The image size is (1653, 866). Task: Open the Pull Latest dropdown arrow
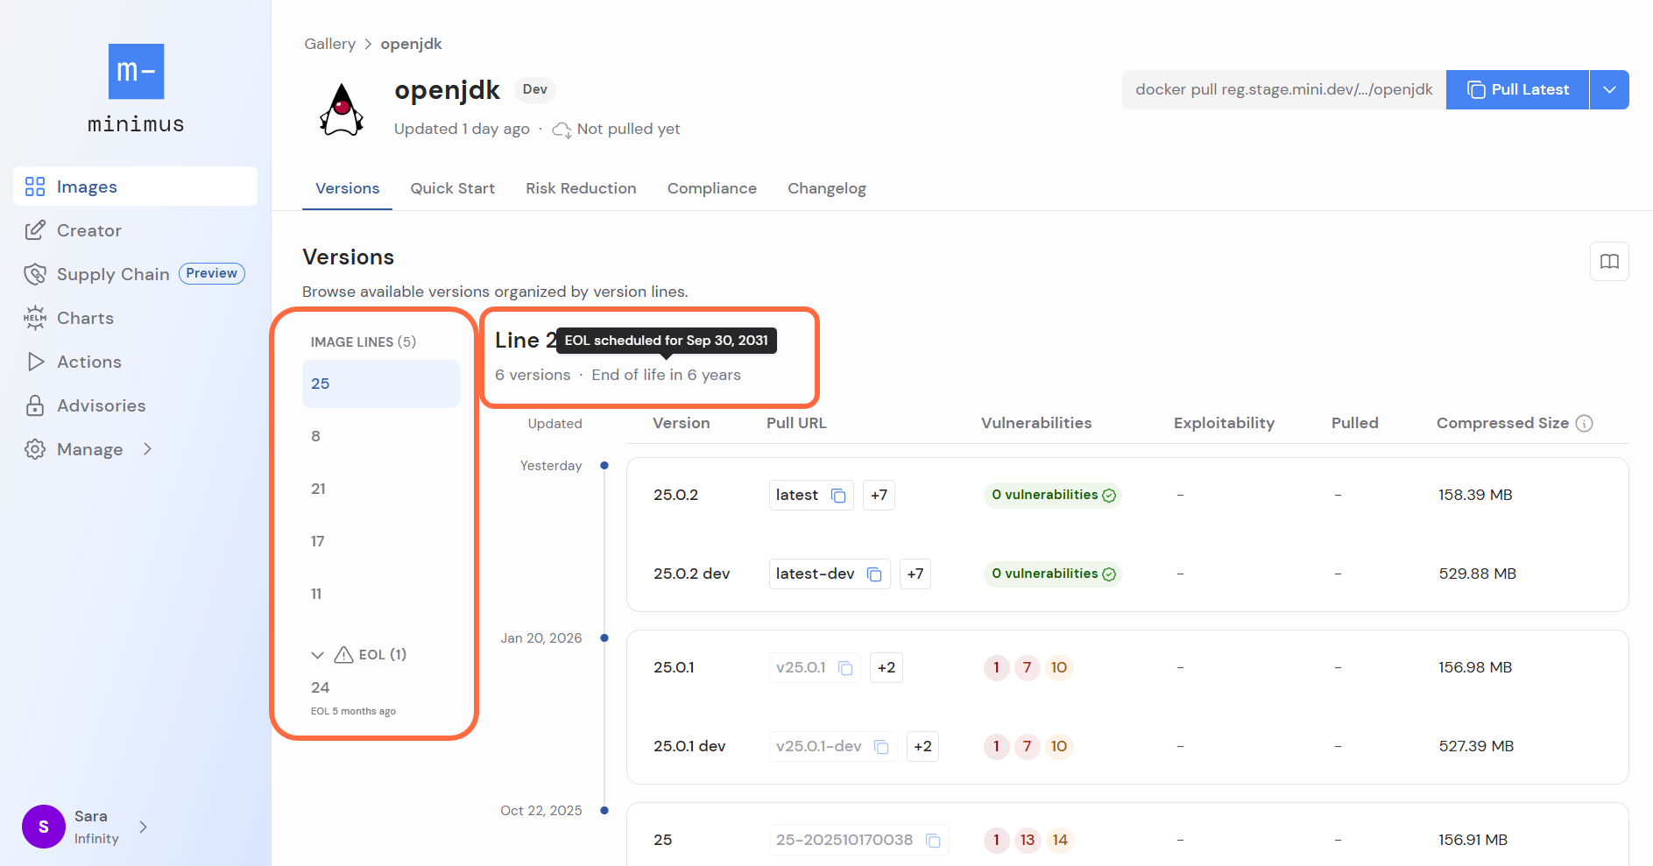click(1609, 89)
